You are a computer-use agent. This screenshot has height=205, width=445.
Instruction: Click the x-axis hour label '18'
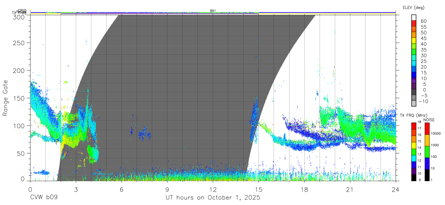(304, 189)
